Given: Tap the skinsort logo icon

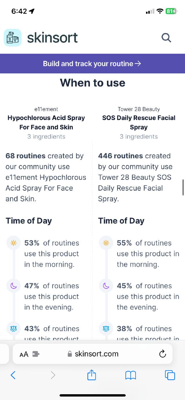Looking at the screenshot, I should point(12,38).
